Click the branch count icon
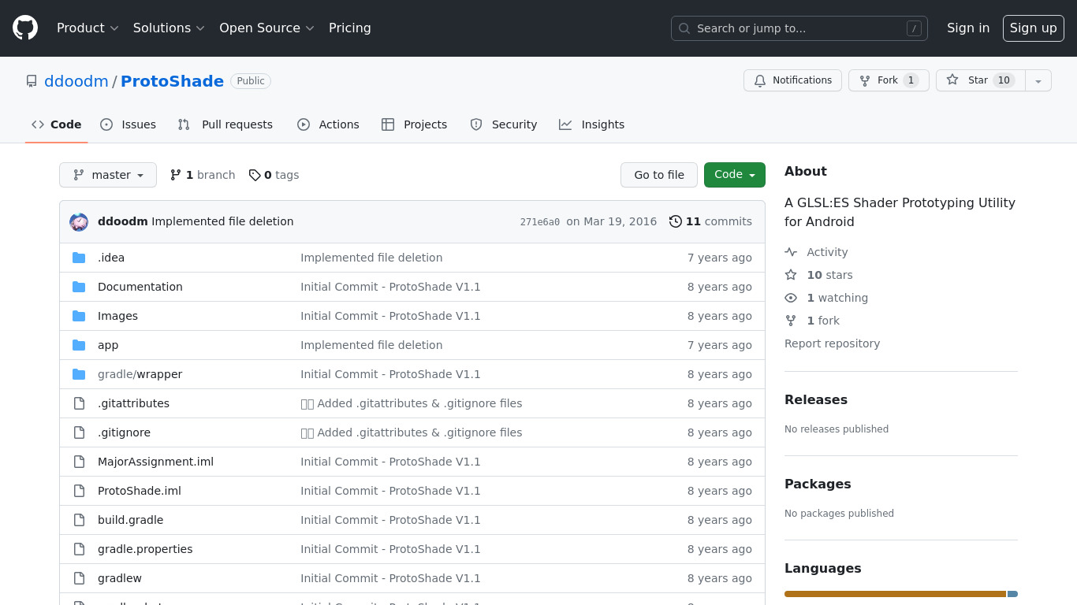This screenshot has height=605, width=1077. click(x=176, y=175)
